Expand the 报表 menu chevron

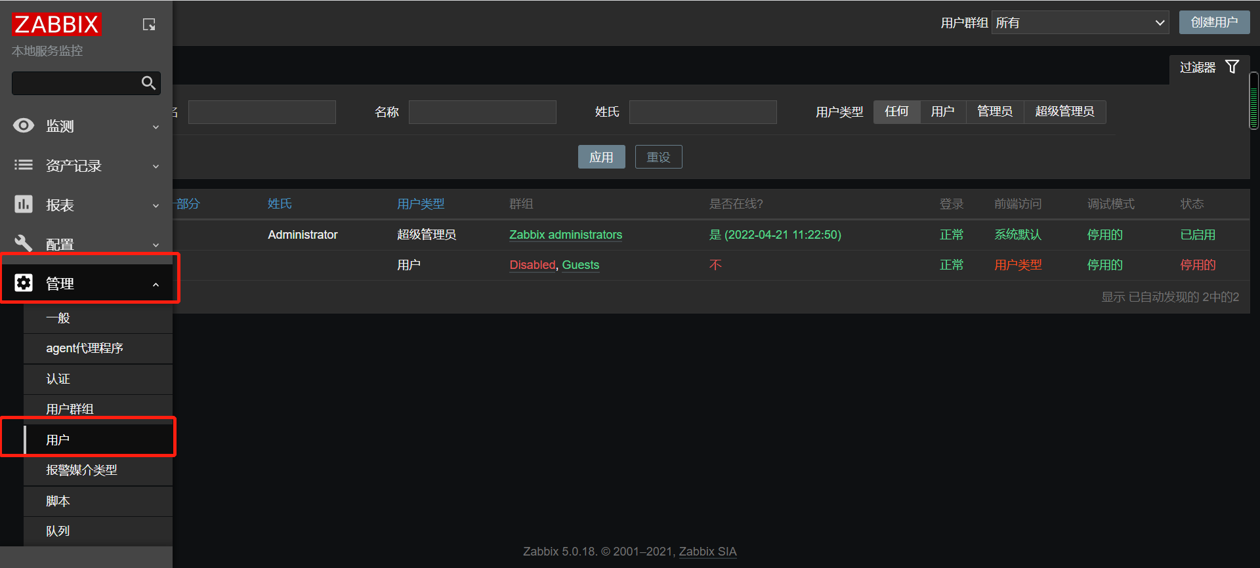(156, 206)
